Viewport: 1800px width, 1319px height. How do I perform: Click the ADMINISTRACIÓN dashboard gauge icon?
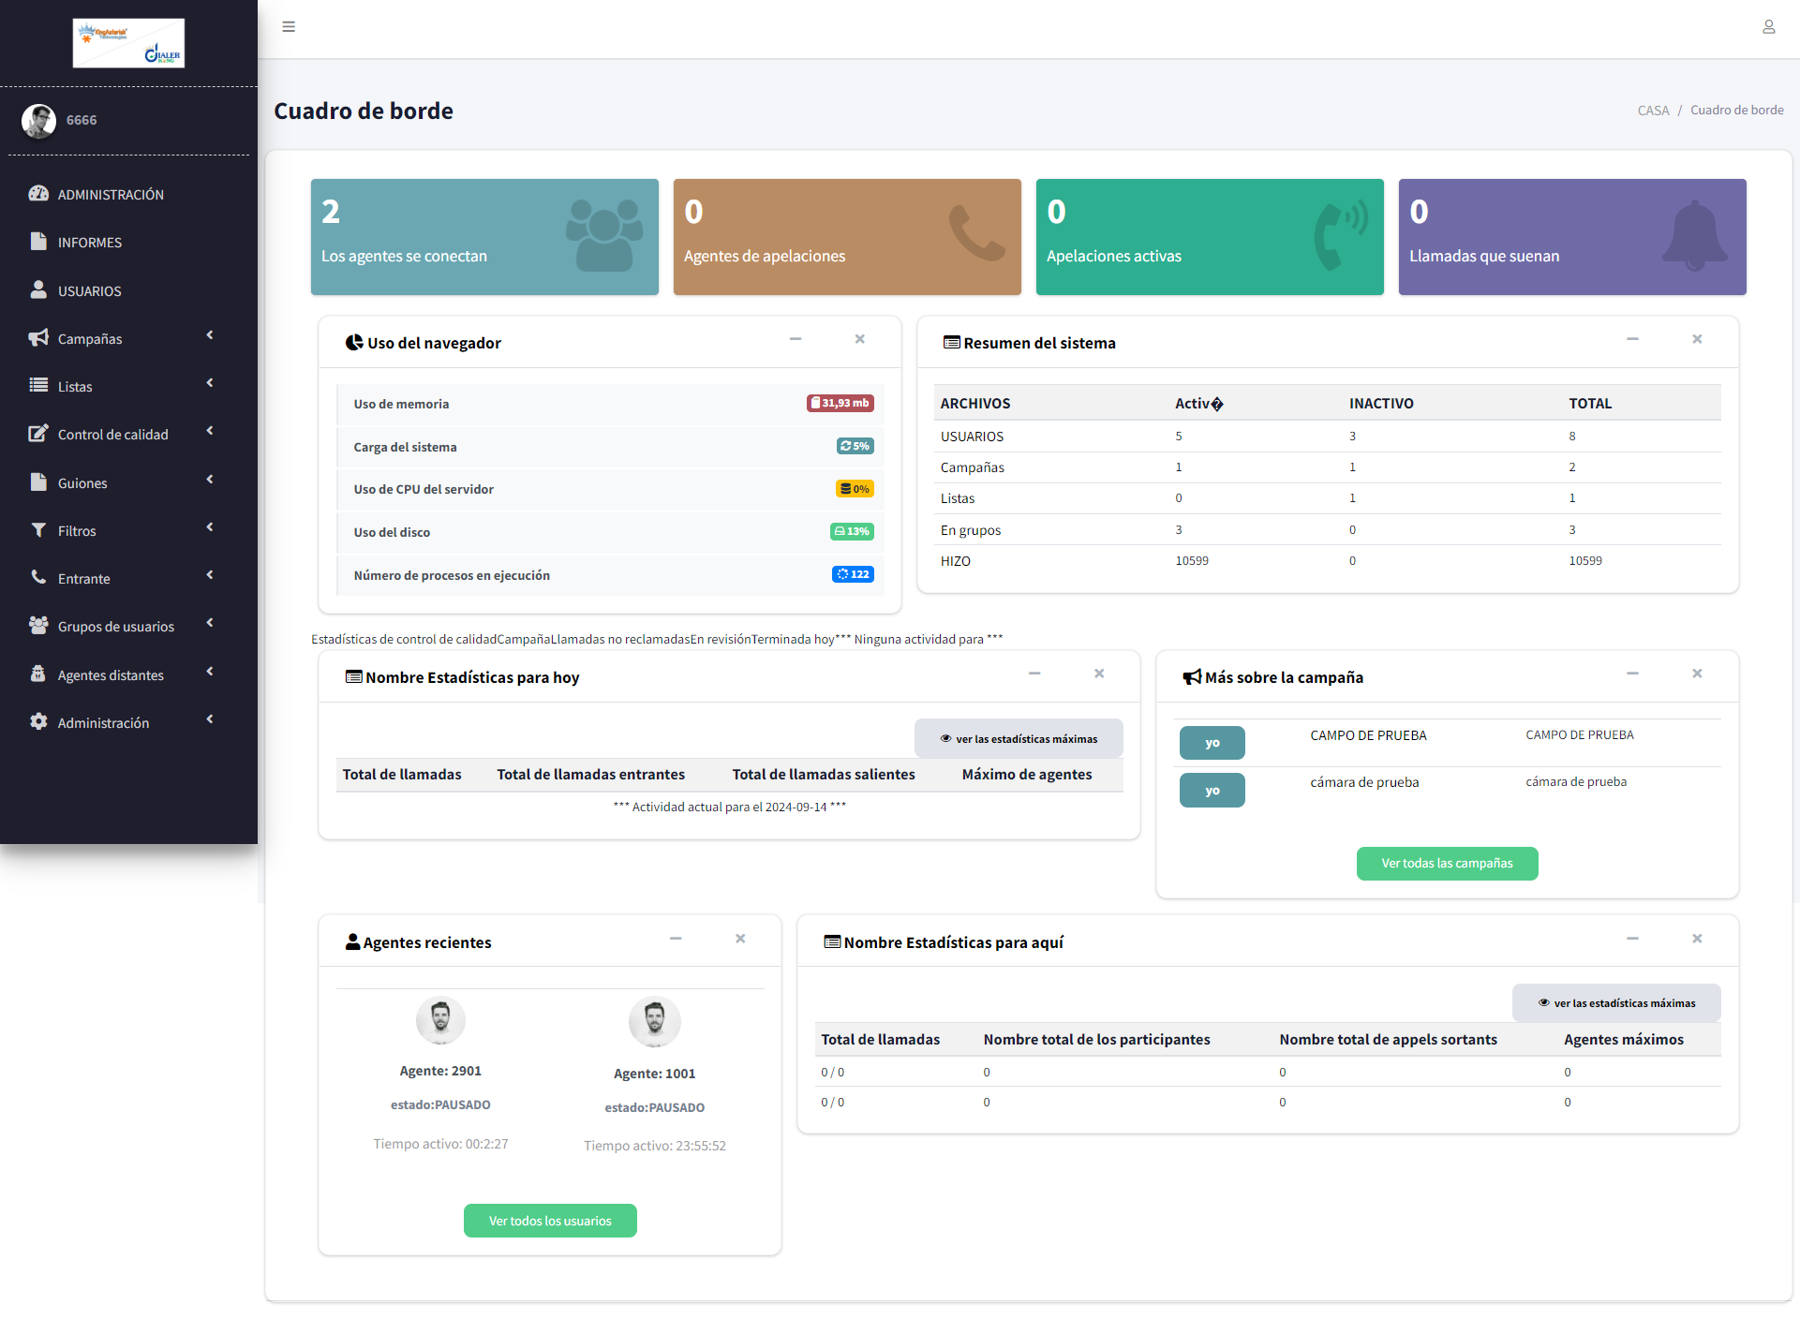(38, 194)
